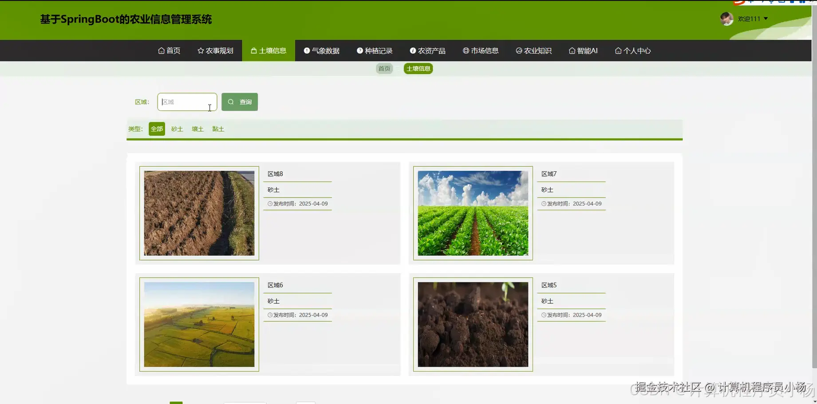The image size is (817, 404).
Task: Click 区域5 publish date 2025-04-09
Action: pyautogui.click(x=587, y=315)
